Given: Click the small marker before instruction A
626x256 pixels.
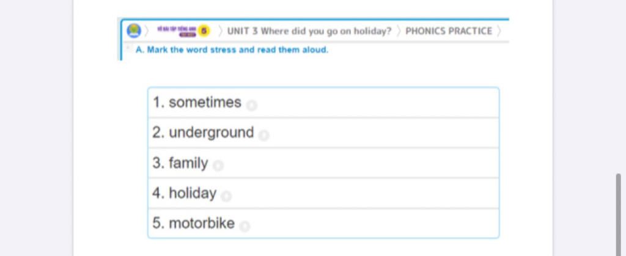Looking at the screenshot, I should click(128, 48).
